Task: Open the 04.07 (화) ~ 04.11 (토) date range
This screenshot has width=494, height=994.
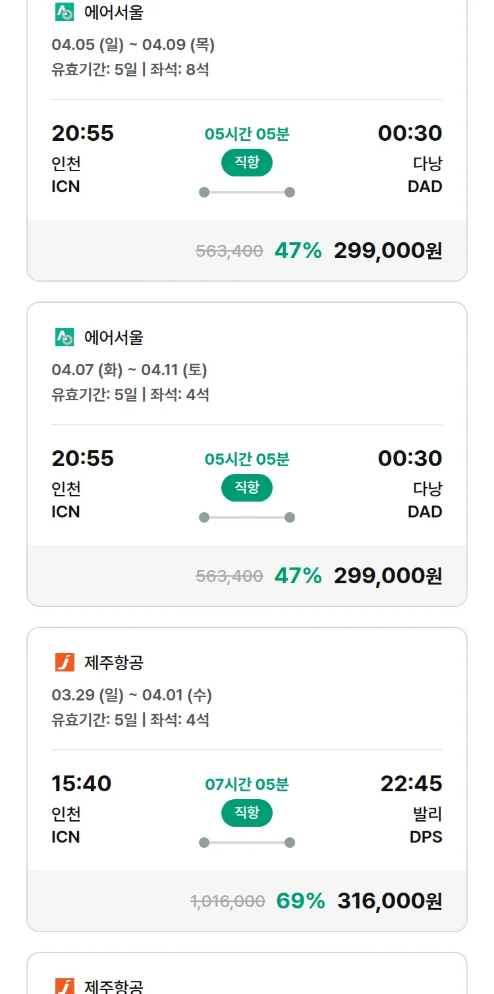Action: pos(129,370)
